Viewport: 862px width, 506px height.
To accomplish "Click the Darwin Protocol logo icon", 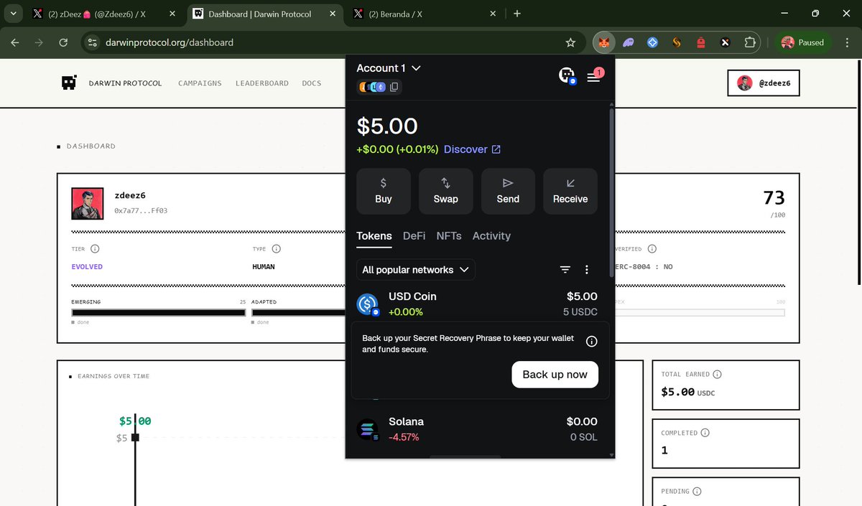I will [69, 83].
